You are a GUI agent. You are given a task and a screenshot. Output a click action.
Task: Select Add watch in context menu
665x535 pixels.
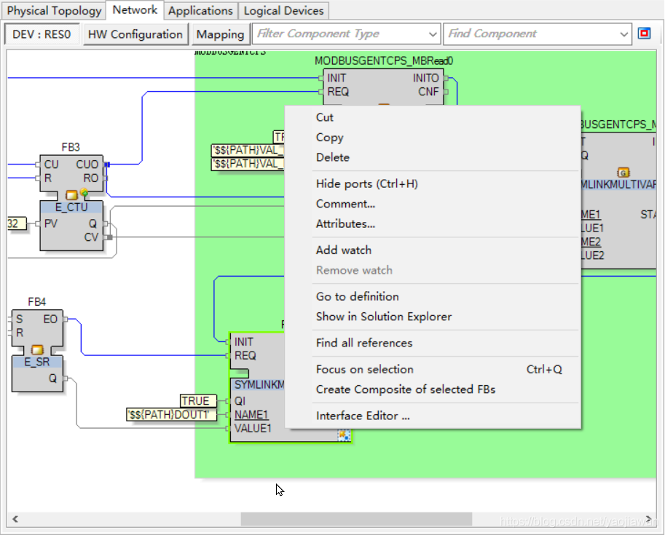click(x=343, y=250)
